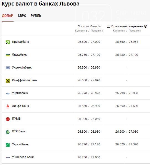
Task: Click the card payment icon in header
Action: point(109,26)
